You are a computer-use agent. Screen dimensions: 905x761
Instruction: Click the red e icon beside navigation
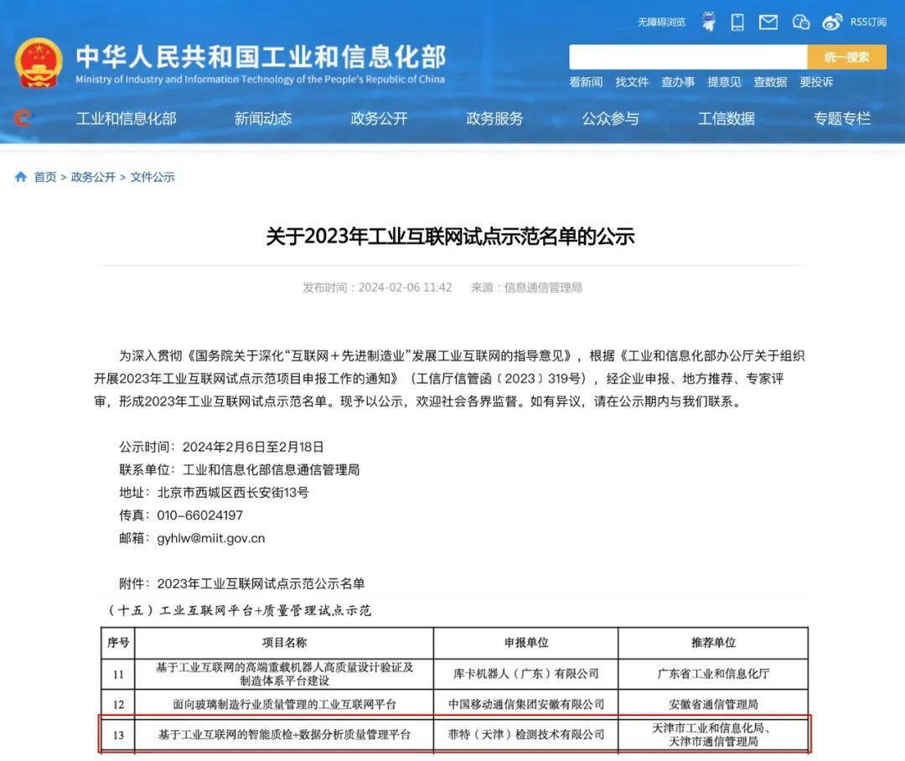tap(23, 118)
